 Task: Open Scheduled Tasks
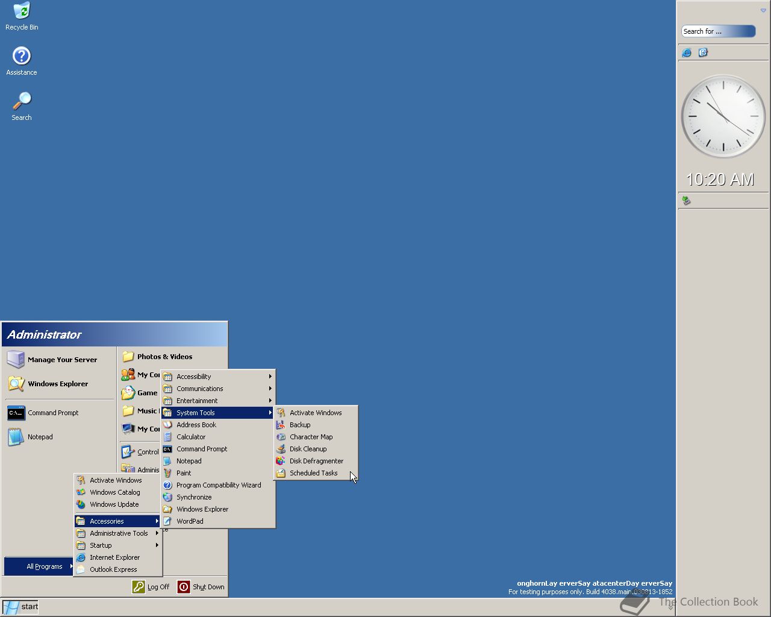pos(316,473)
